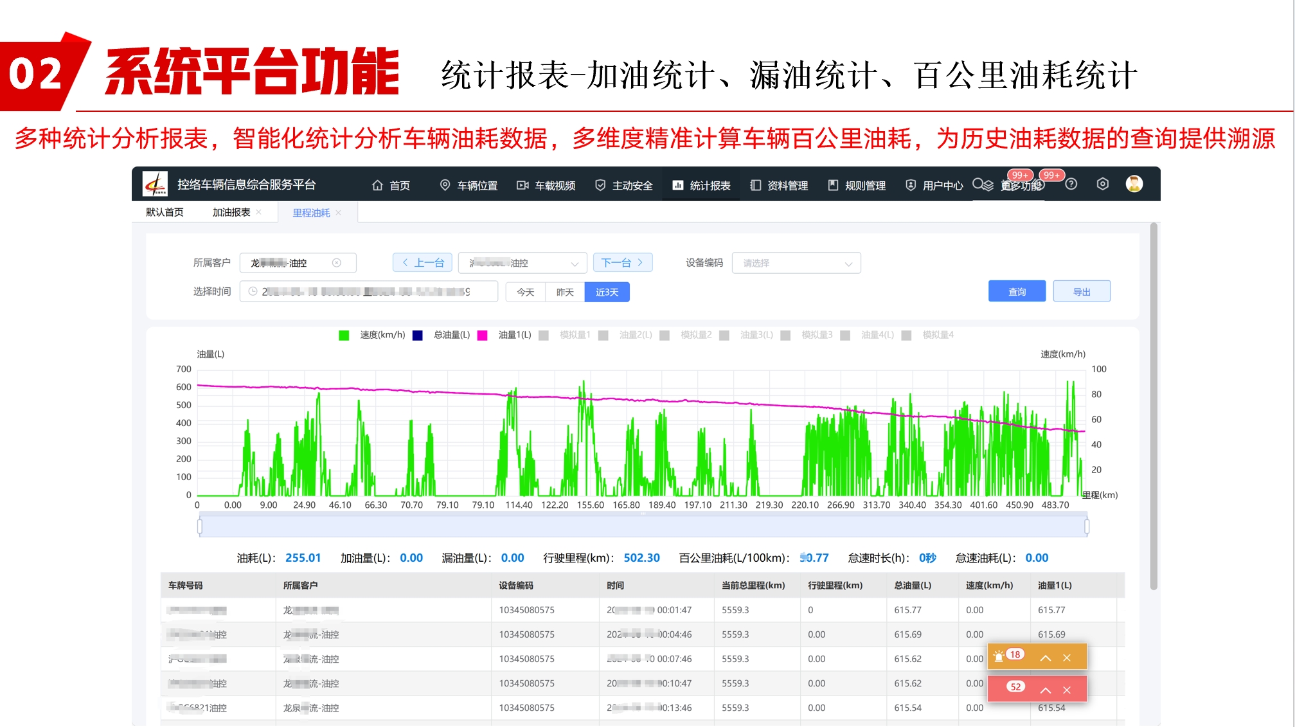The height and width of the screenshot is (727, 1295).
Task: Collapse the orange alarm notification panel
Action: pyautogui.click(x=1046, y=658)
